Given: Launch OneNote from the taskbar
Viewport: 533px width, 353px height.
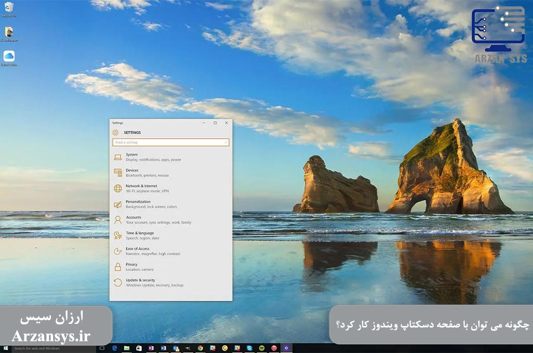Looking at the screenshot, I should click(x=151, y=348).
